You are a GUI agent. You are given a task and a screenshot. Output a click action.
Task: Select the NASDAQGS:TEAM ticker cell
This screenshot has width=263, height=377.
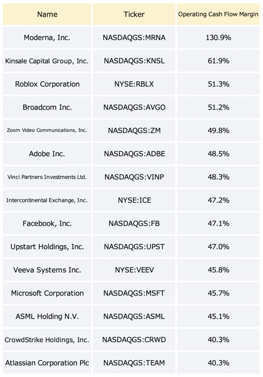pyautogui.click(x=134, y=363)
